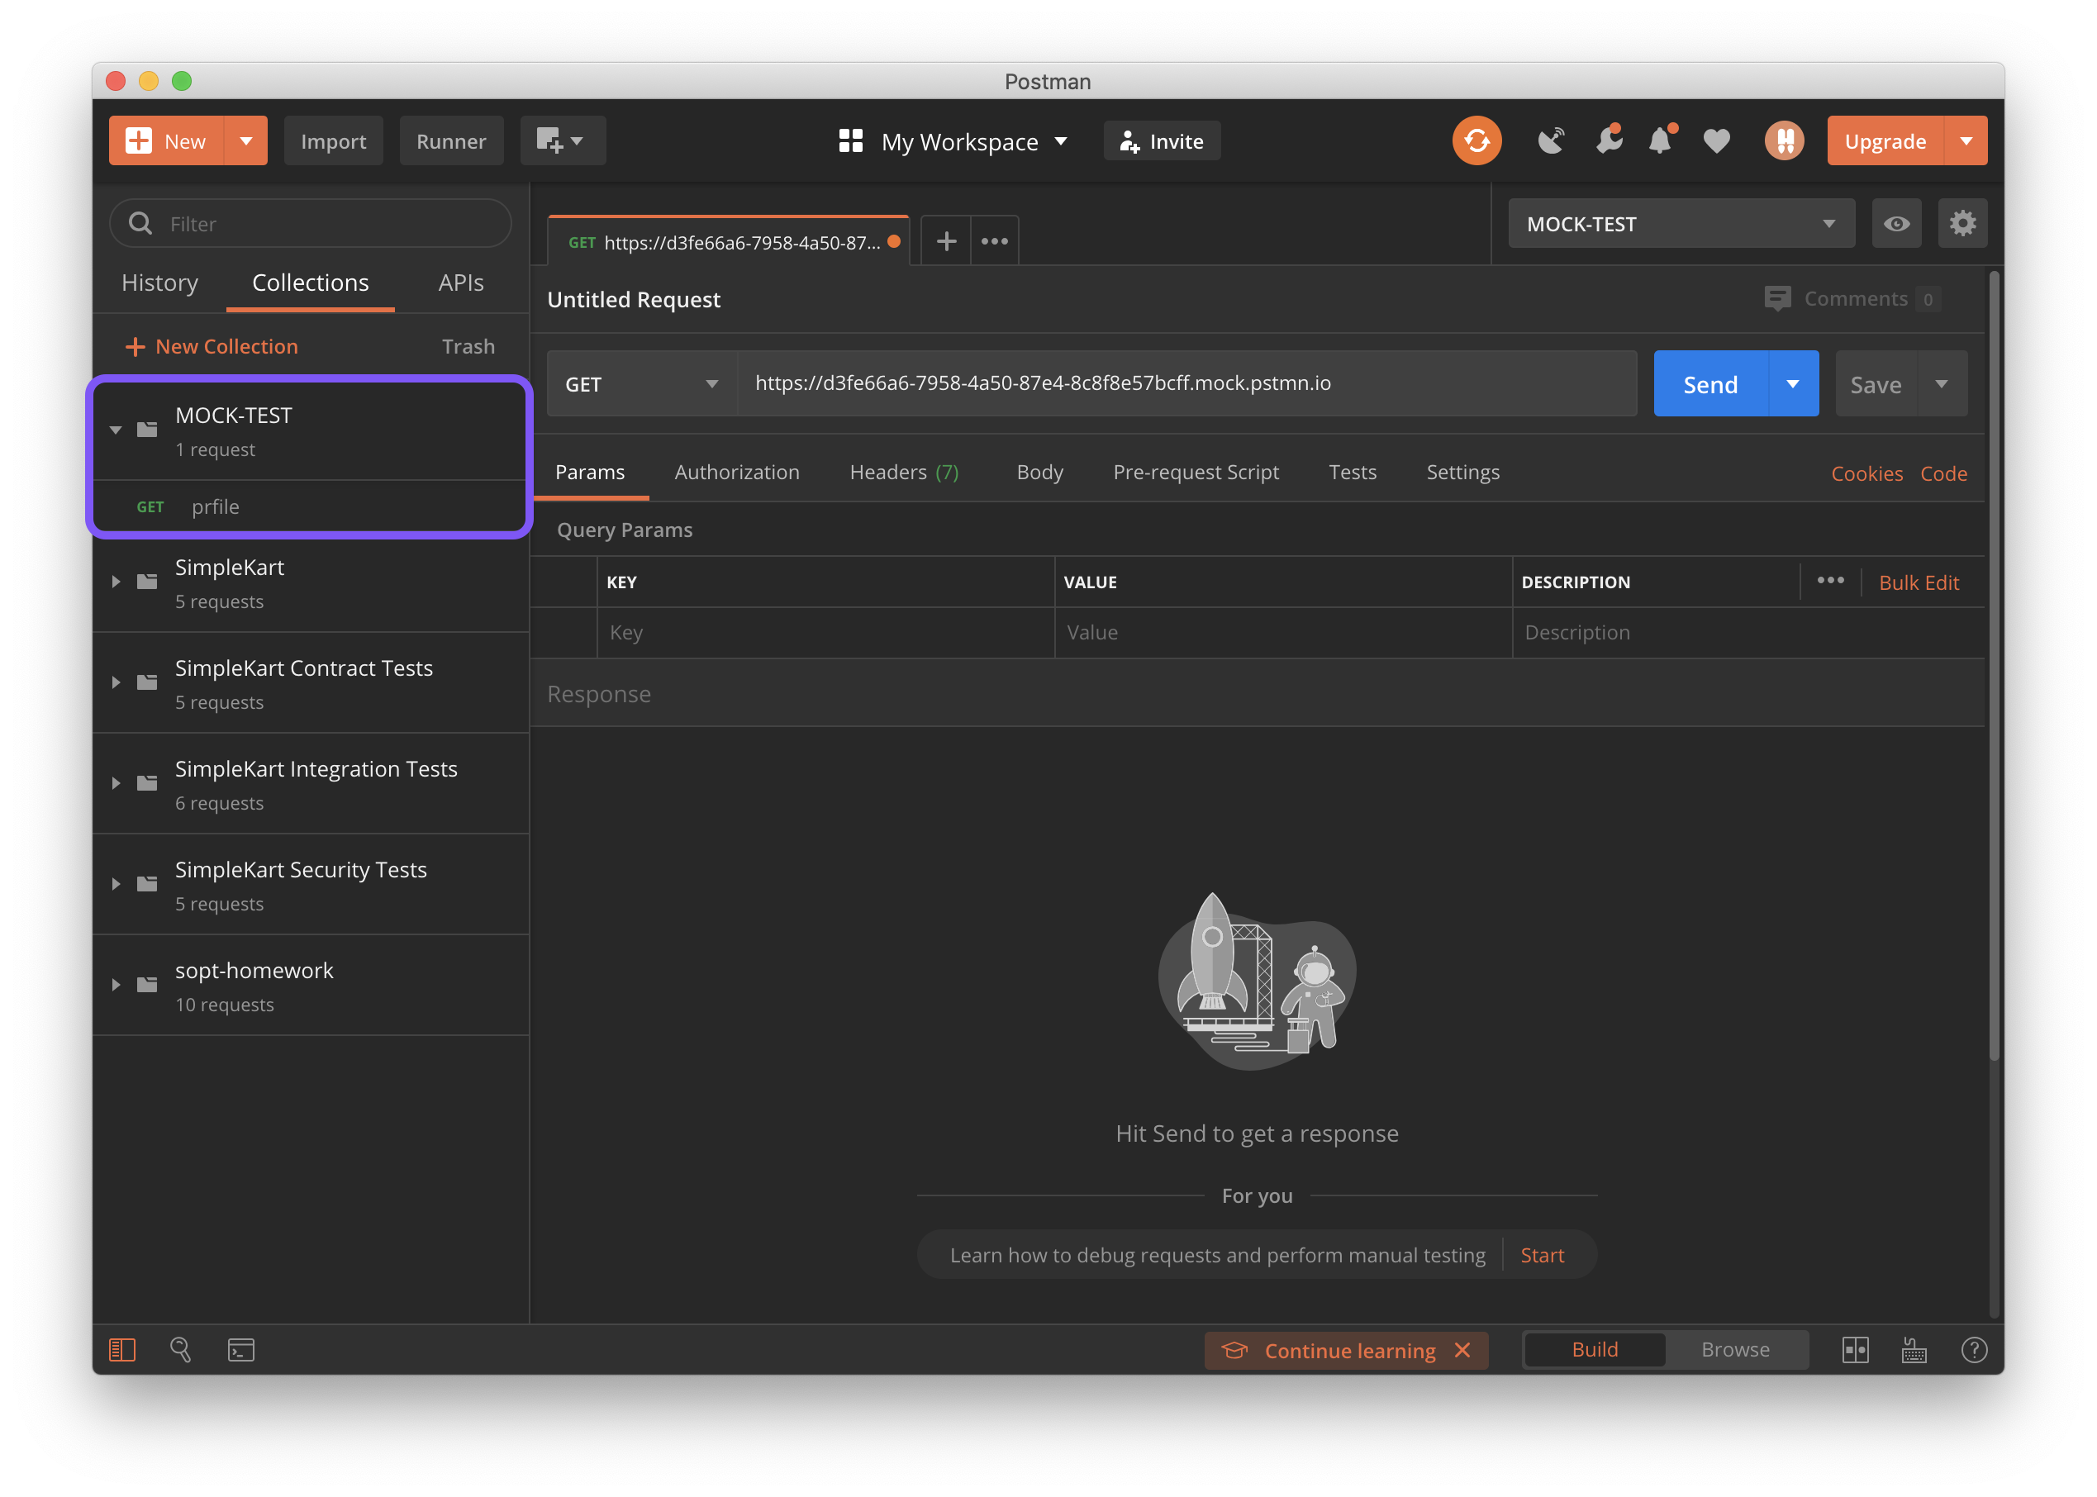Open the notifications bell icon
The image size is (2097, 1497).
click(x=1659, y=141)
